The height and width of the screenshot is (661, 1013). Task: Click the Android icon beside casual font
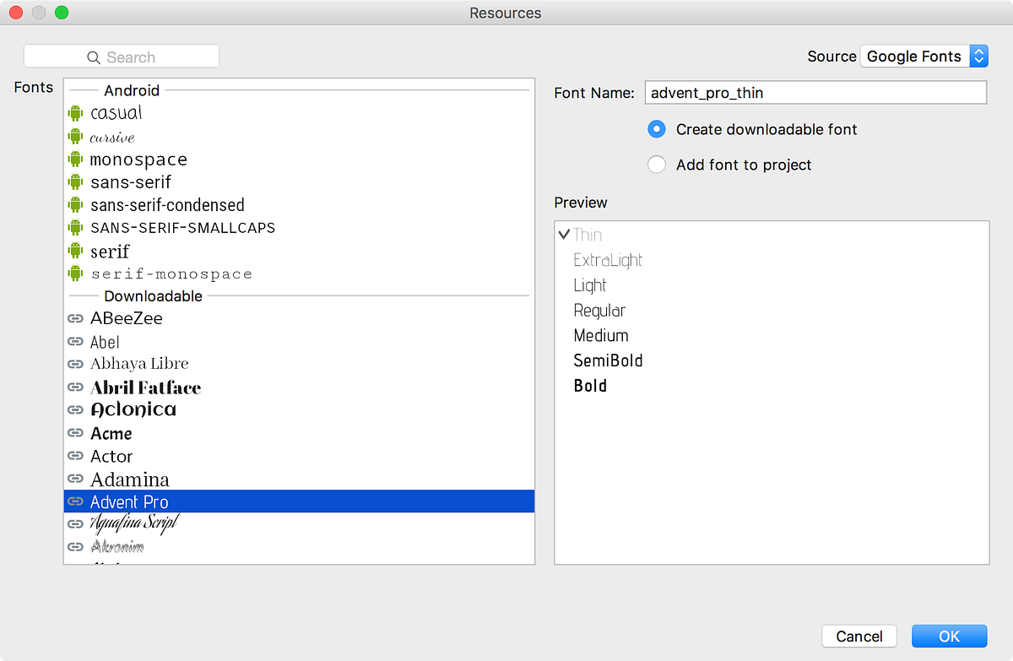(76, 112)
